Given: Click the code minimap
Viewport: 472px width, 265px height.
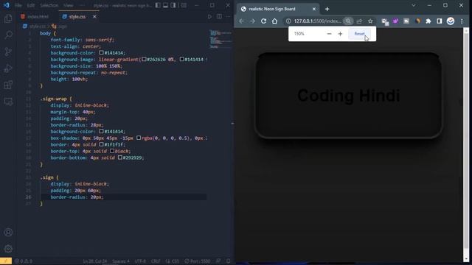Looking at the screenshot, I should (x=220, y=39).
